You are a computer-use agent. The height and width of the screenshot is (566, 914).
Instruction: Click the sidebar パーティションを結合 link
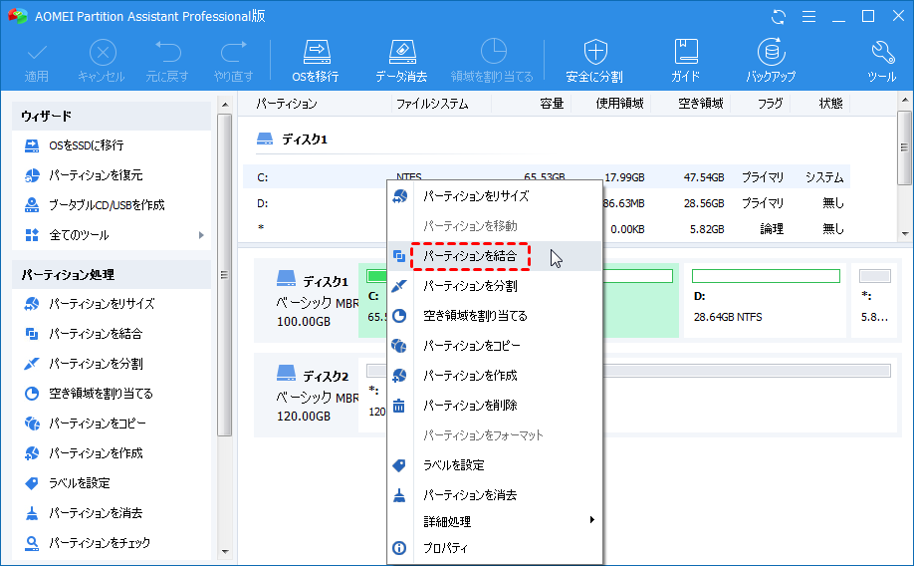click(x=96, y=334)
